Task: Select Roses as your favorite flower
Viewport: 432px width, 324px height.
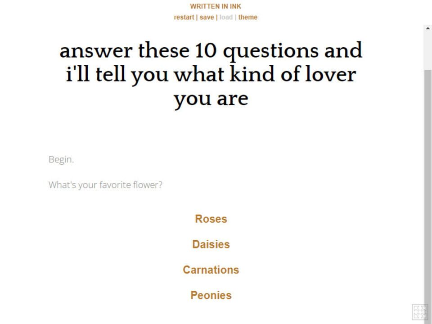Action: point(211,219)
